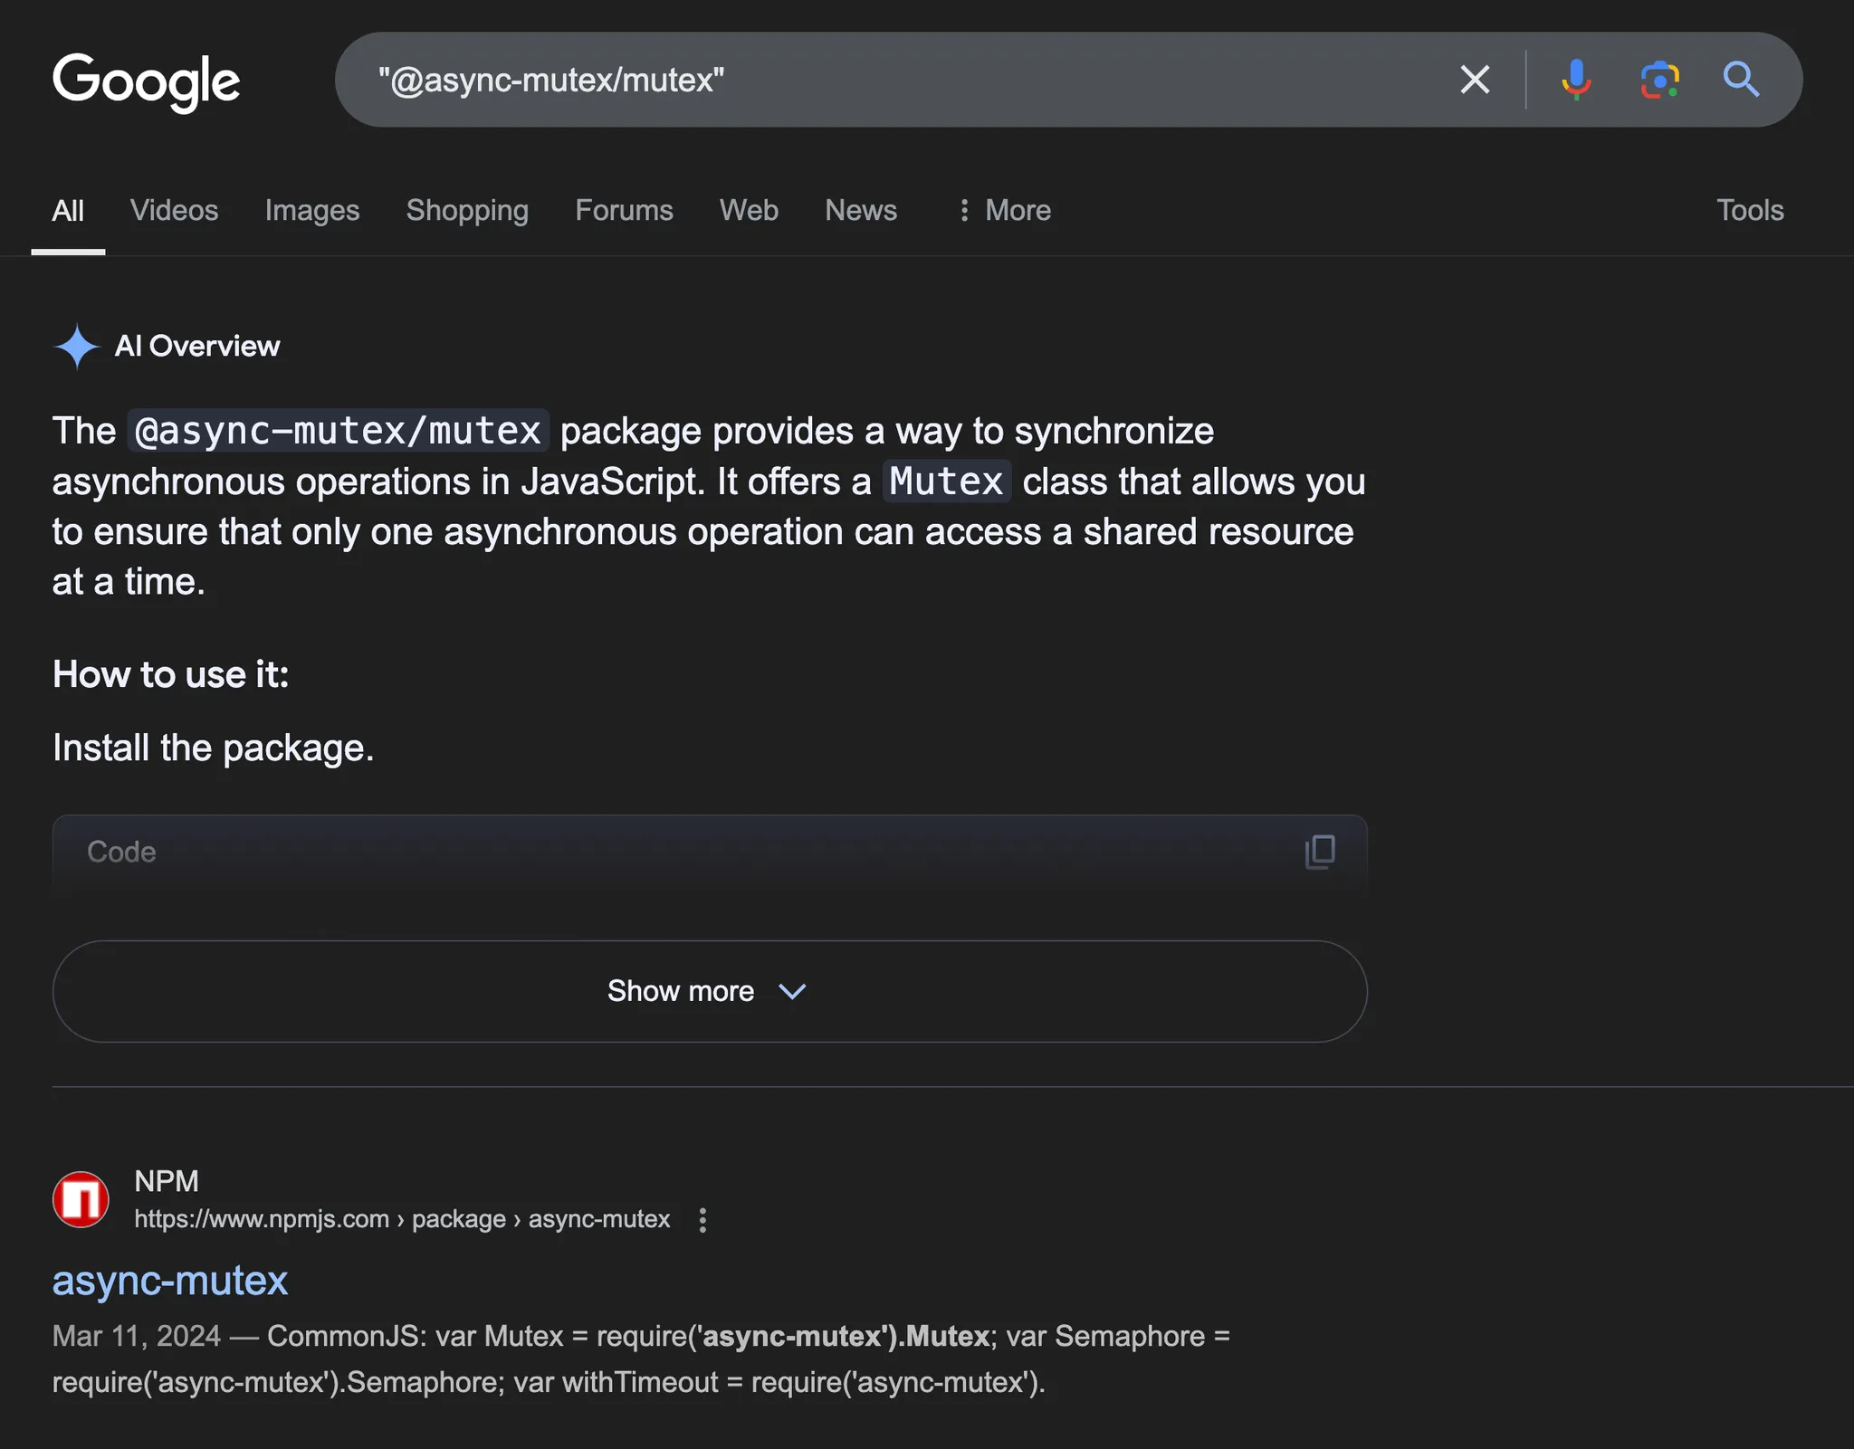
Task: Open the Tools options
Action: pyautogui.click(x=1750, y=210)
